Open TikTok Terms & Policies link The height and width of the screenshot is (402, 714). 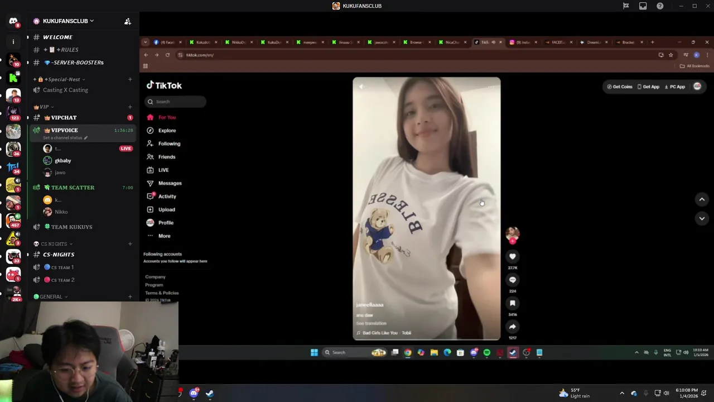pyautogui.click(x=162, y=293)
